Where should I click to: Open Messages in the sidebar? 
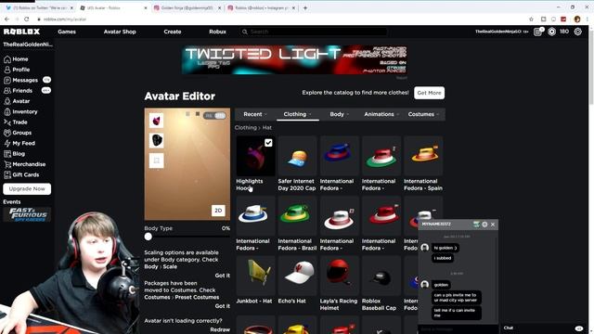click(20, 81)
